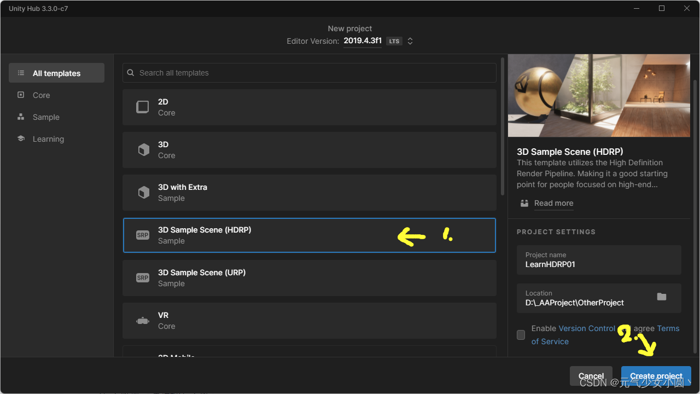Choose the 3D Core template

pos(309,150)
